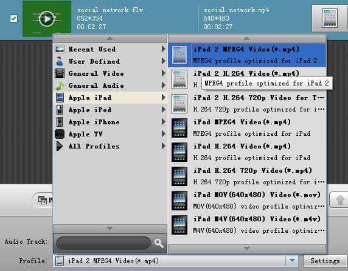
Task: Click the iPad H.264 Video profile icon
Action: tap(179, 152)
